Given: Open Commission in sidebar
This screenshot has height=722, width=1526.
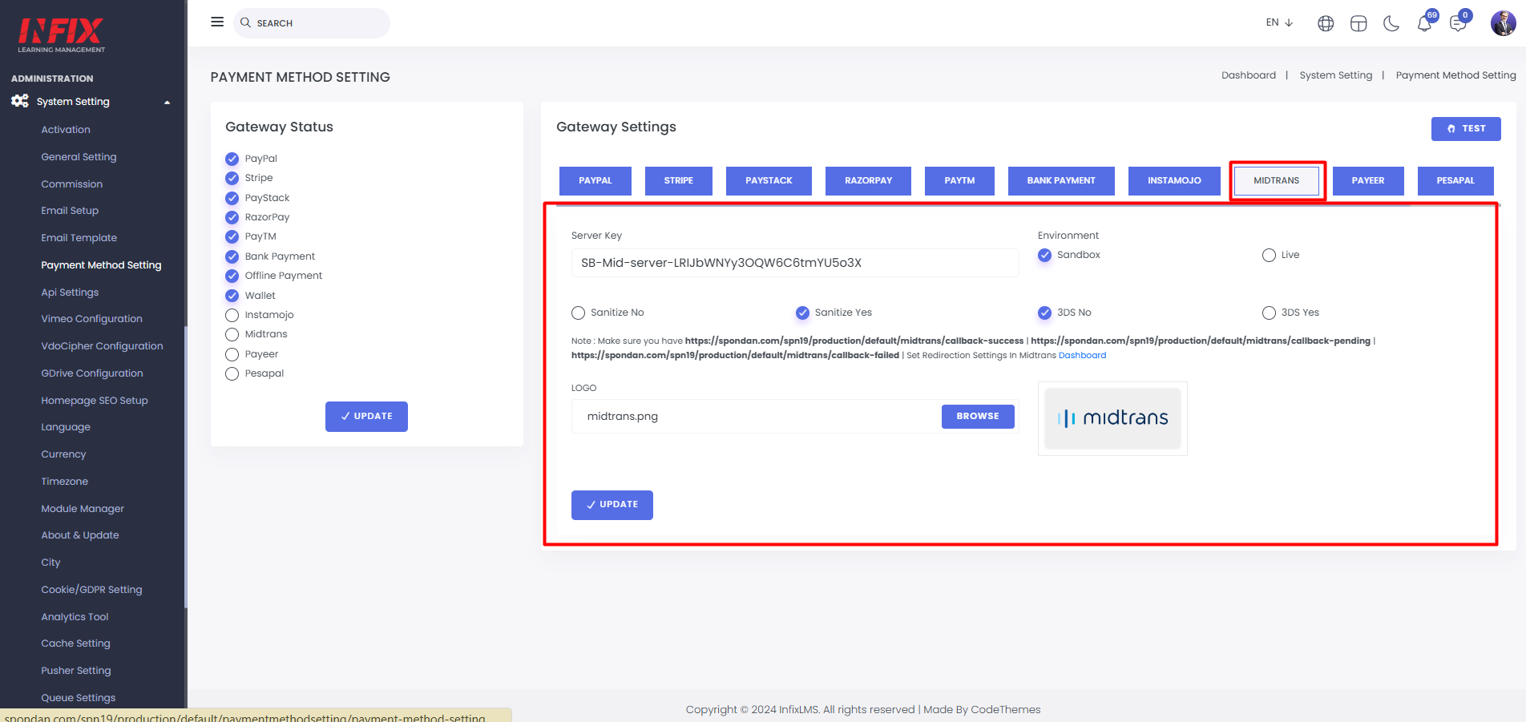Looking at the screenshot, I should (x=72, y=184).
